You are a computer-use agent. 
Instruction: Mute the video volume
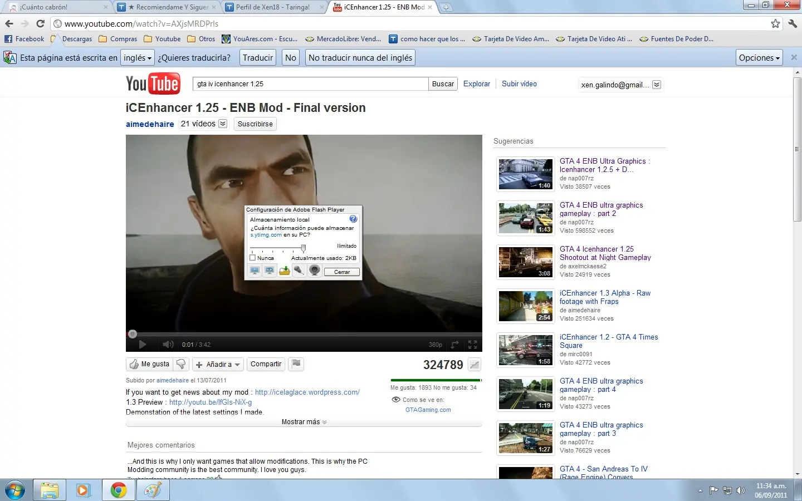click(x=168, y=345)
